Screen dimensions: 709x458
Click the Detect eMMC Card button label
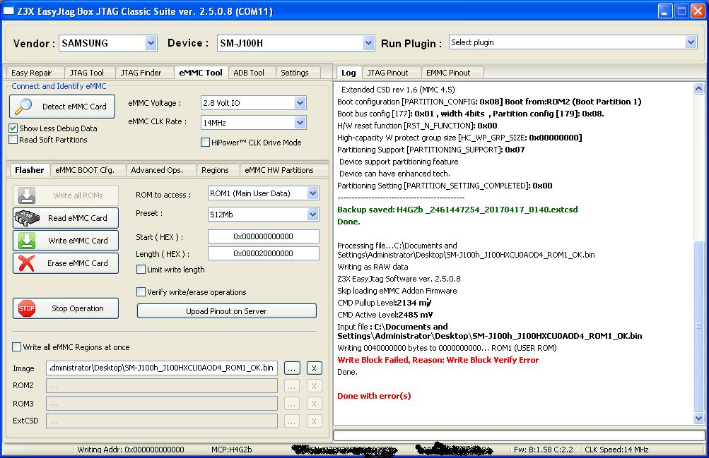[74, 107]
